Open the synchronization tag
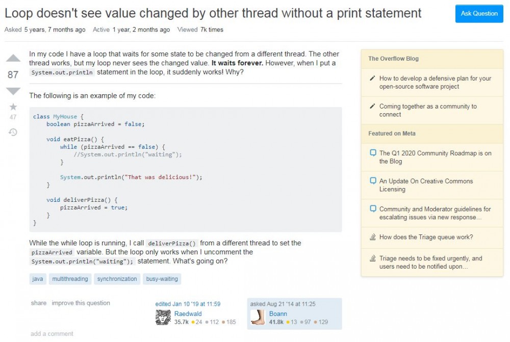The height and width of the screenshot is (342, 510). tap(117, 279)
